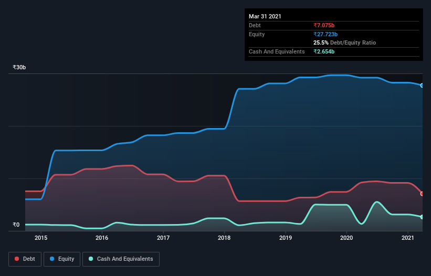Screen dimensions: 431x276
Task: Click the 25.5% Debt/Equity Ratio text
Action: (x=345, y=43)
